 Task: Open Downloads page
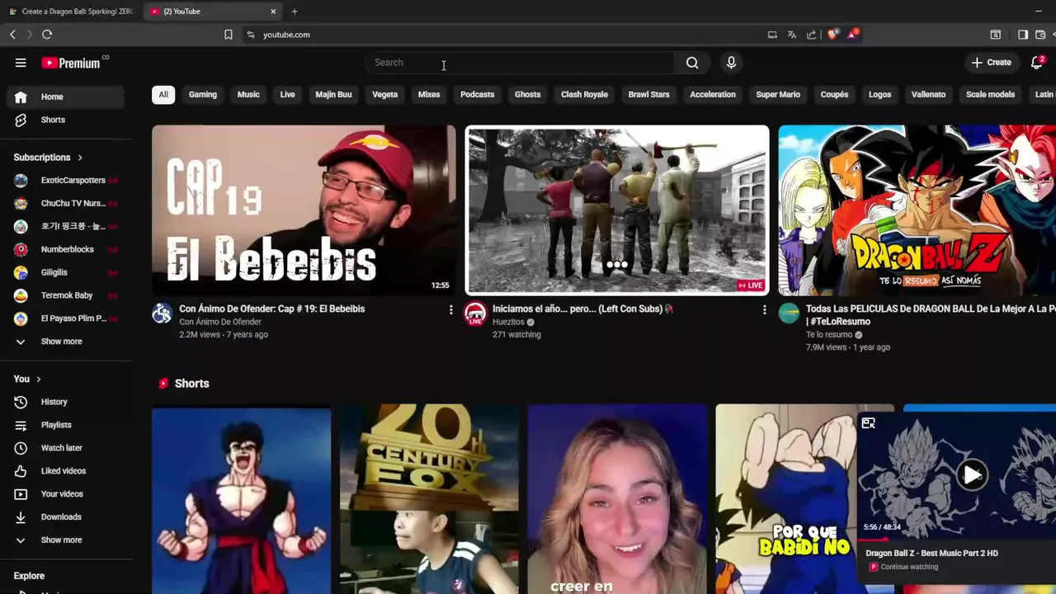[x=66, y=517]
